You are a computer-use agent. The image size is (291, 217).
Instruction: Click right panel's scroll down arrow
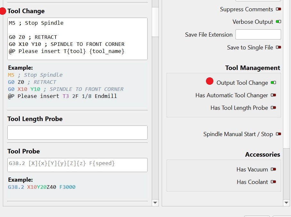click(x=287, y=203)
